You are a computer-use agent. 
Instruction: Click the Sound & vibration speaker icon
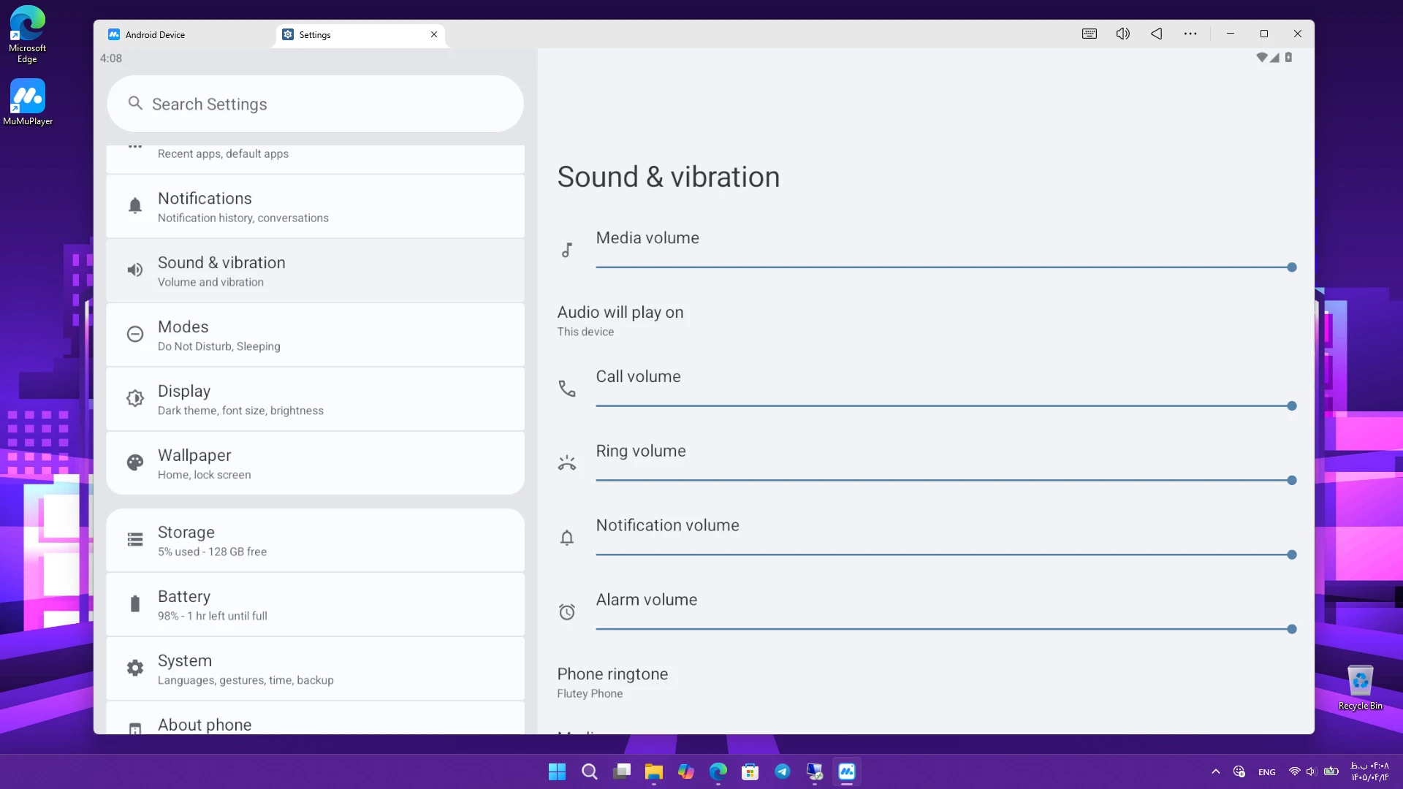[135, 270]
